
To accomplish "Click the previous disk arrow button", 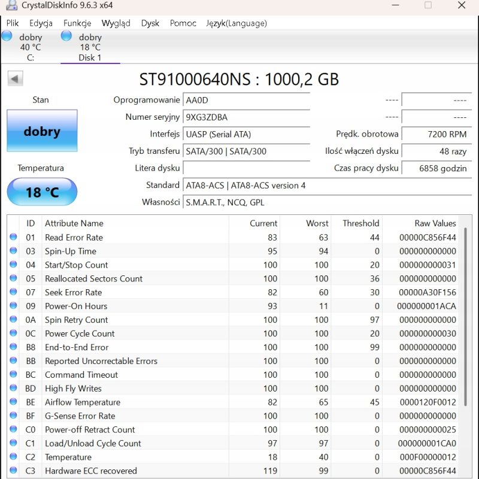I will 15,78.
